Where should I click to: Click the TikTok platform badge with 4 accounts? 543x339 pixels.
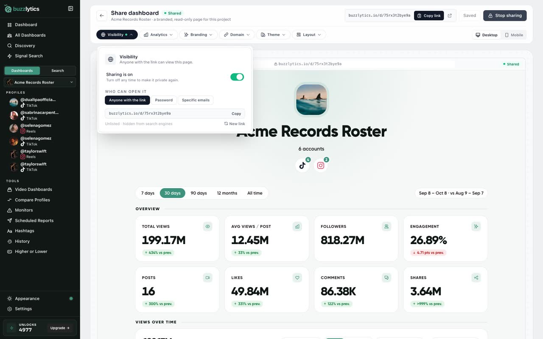click(x=302, y=165)
